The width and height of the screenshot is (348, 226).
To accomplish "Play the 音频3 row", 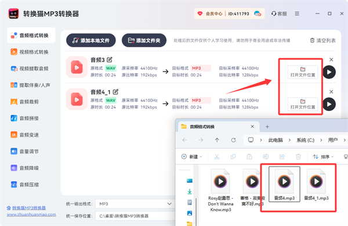I will point(329,72).
